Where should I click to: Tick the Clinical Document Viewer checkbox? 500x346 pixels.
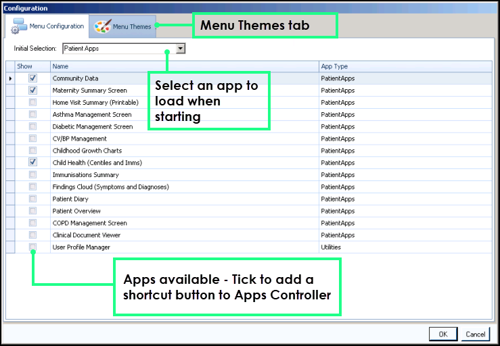point(32,235)
